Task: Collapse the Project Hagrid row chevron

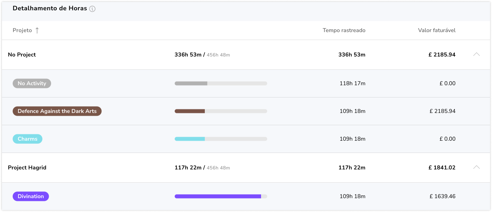Action: point(476,168)
